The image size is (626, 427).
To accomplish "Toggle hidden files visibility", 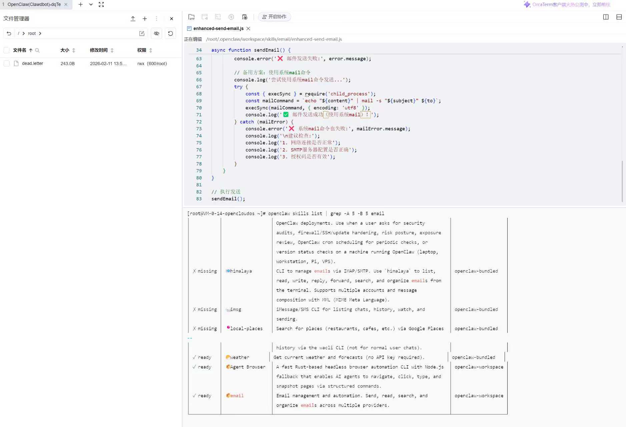I will [x=156, y=33].
